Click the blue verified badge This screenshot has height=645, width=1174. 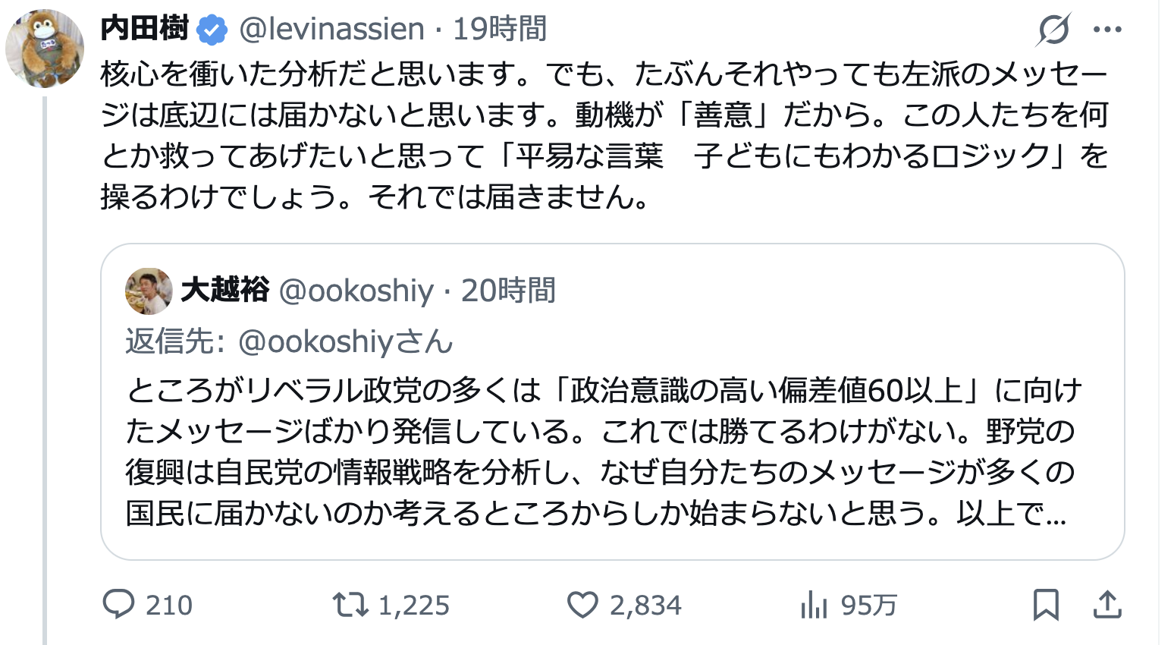212,30
